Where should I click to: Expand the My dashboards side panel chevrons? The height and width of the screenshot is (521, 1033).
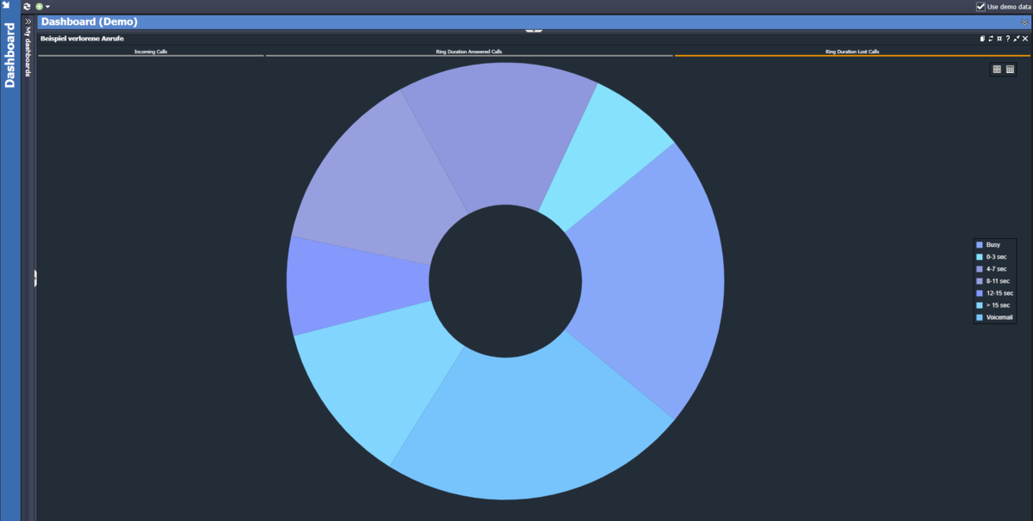[28, 21]
